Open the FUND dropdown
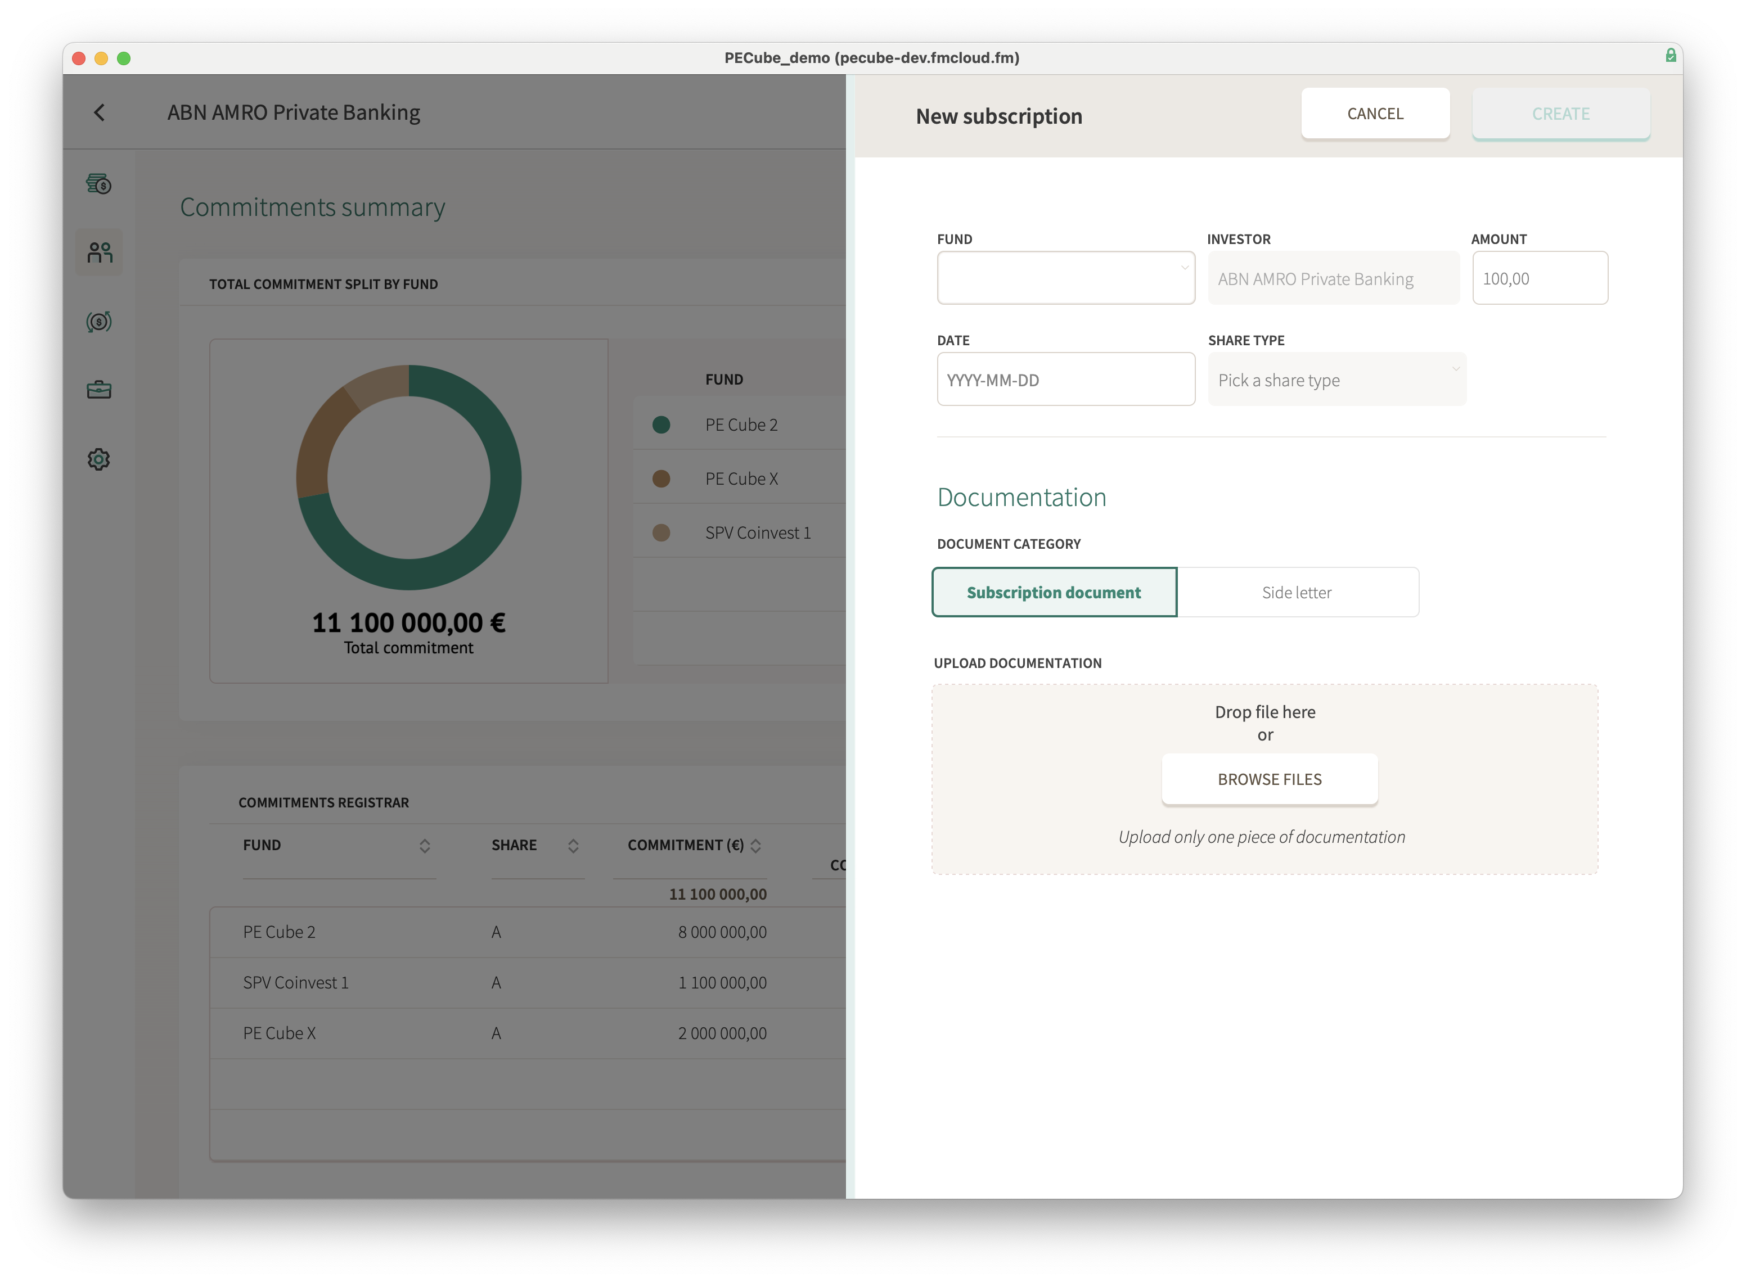 click(x=1065, y=278)
